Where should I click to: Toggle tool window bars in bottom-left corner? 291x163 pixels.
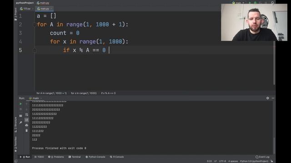[16, 161]
